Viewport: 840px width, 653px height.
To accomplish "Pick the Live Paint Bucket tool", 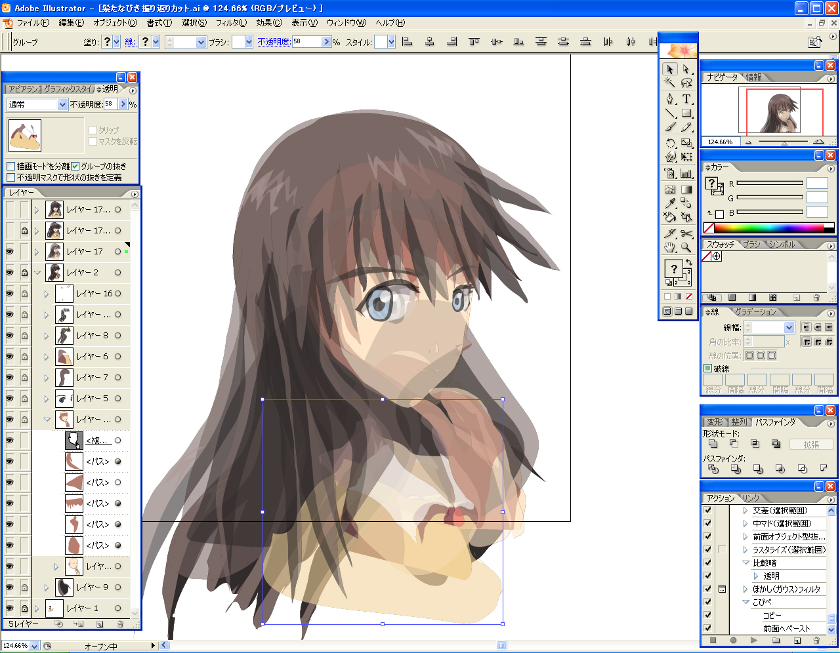I will (669, 217).
